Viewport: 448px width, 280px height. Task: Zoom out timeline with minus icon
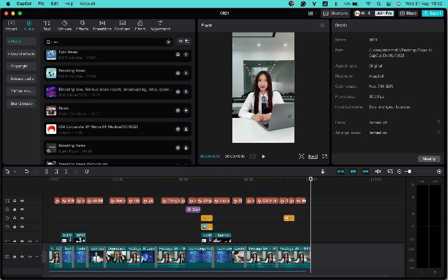399,171
